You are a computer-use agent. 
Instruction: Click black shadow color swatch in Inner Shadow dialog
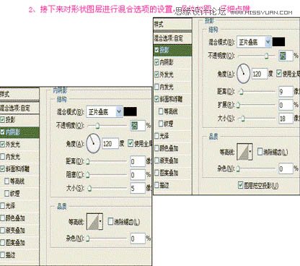click(131, 112)
